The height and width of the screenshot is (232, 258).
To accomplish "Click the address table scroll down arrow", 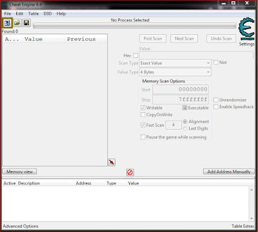I will point(252,218).
